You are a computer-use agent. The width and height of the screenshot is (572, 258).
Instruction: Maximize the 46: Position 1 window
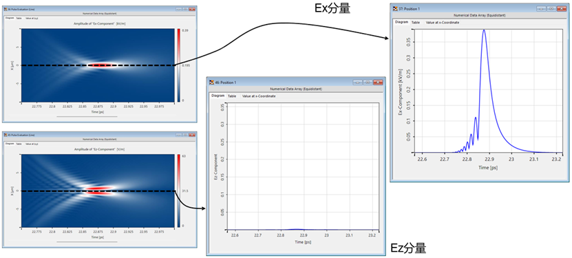tap(368, 83)
